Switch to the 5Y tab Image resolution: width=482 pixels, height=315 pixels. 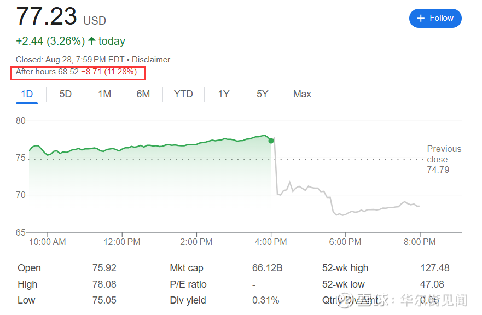[263, 94]
